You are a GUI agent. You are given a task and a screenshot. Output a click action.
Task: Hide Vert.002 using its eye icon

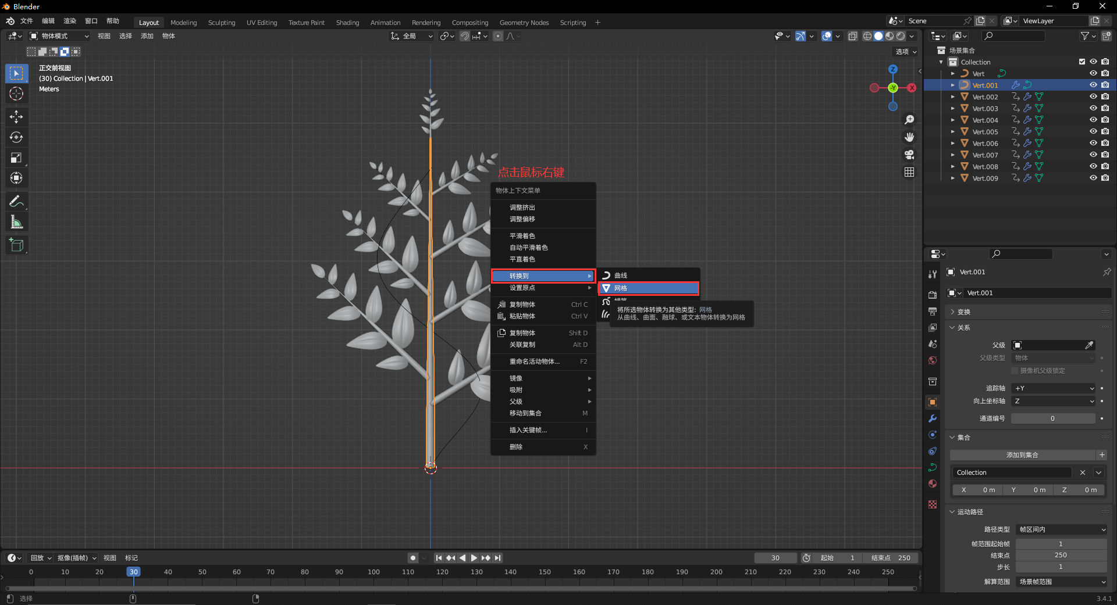[x=1093, y=97]
